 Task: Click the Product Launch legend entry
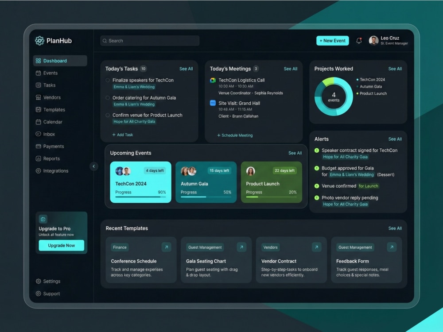(x=372, y=93)
